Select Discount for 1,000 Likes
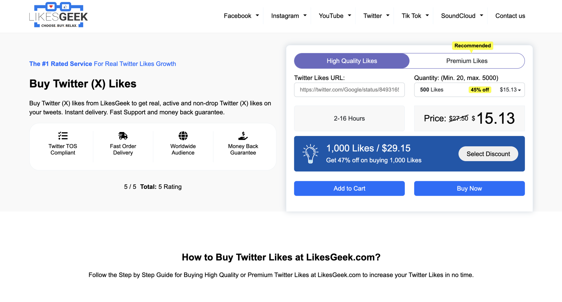562x302 pixels. (x=488, y=154)
